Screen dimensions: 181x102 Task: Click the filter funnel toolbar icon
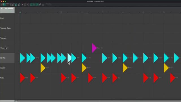(22, 5)
